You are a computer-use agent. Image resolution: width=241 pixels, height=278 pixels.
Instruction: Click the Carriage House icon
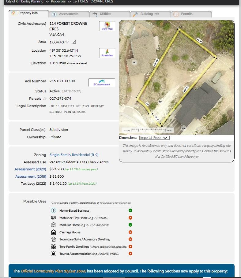click(x=54, y=232)
